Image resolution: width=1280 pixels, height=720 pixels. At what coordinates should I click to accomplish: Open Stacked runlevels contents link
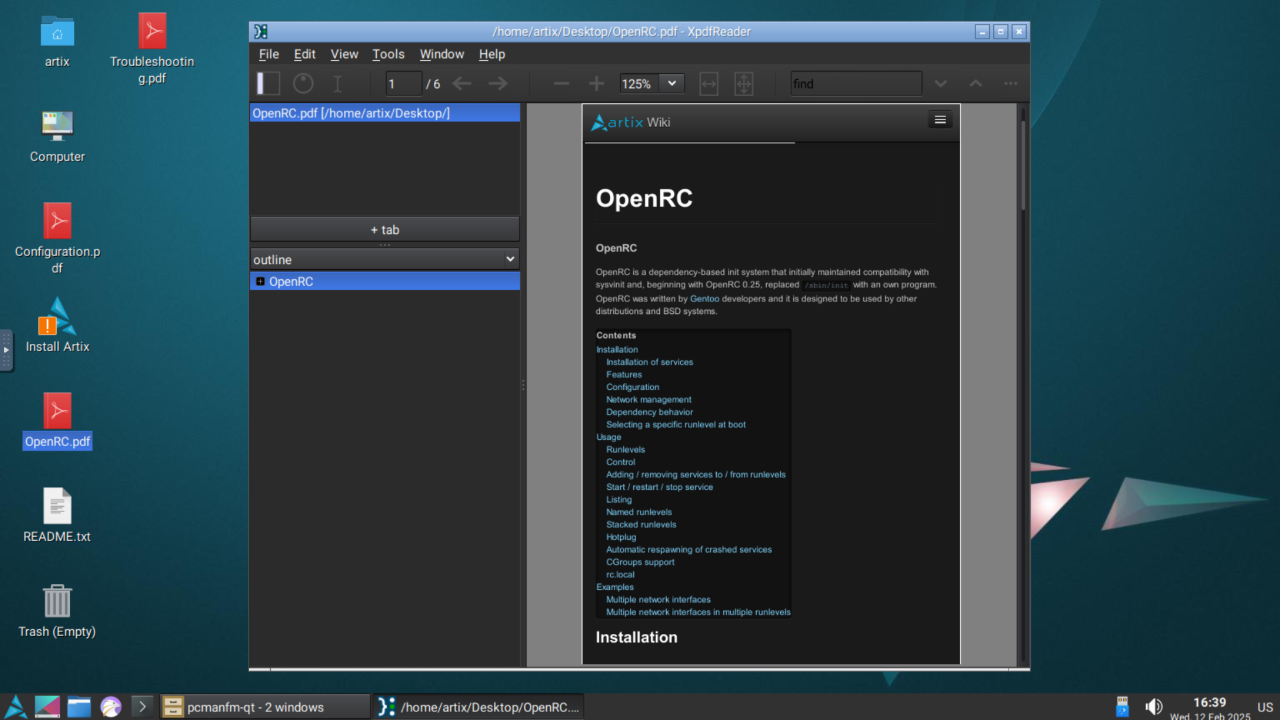point(641,525)
